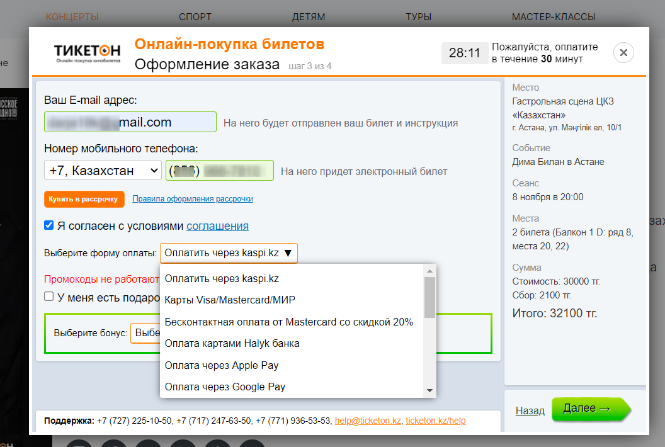Toggle agreement with terms checkbox
Viewport: 665px width, 447px height.
pyautogui.click(x=48, y=225)
